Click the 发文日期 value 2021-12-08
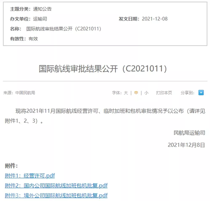Screen dimensions: 210x201 pos(155,19)
